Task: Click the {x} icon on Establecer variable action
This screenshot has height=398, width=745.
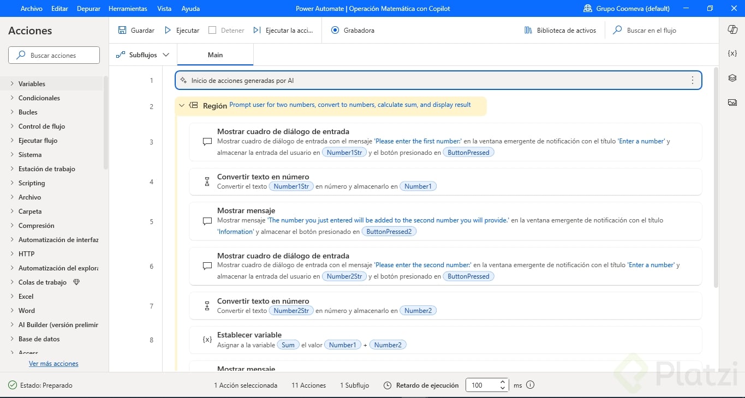Action: [207, 340]
